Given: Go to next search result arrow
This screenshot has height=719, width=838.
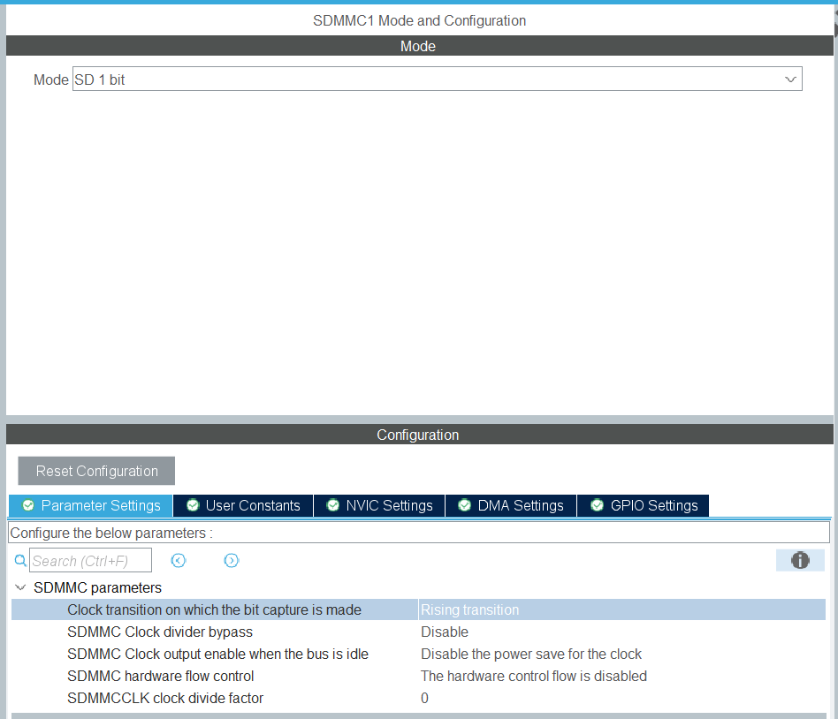Looking at the screenshot, I should (x=232, y=560).
